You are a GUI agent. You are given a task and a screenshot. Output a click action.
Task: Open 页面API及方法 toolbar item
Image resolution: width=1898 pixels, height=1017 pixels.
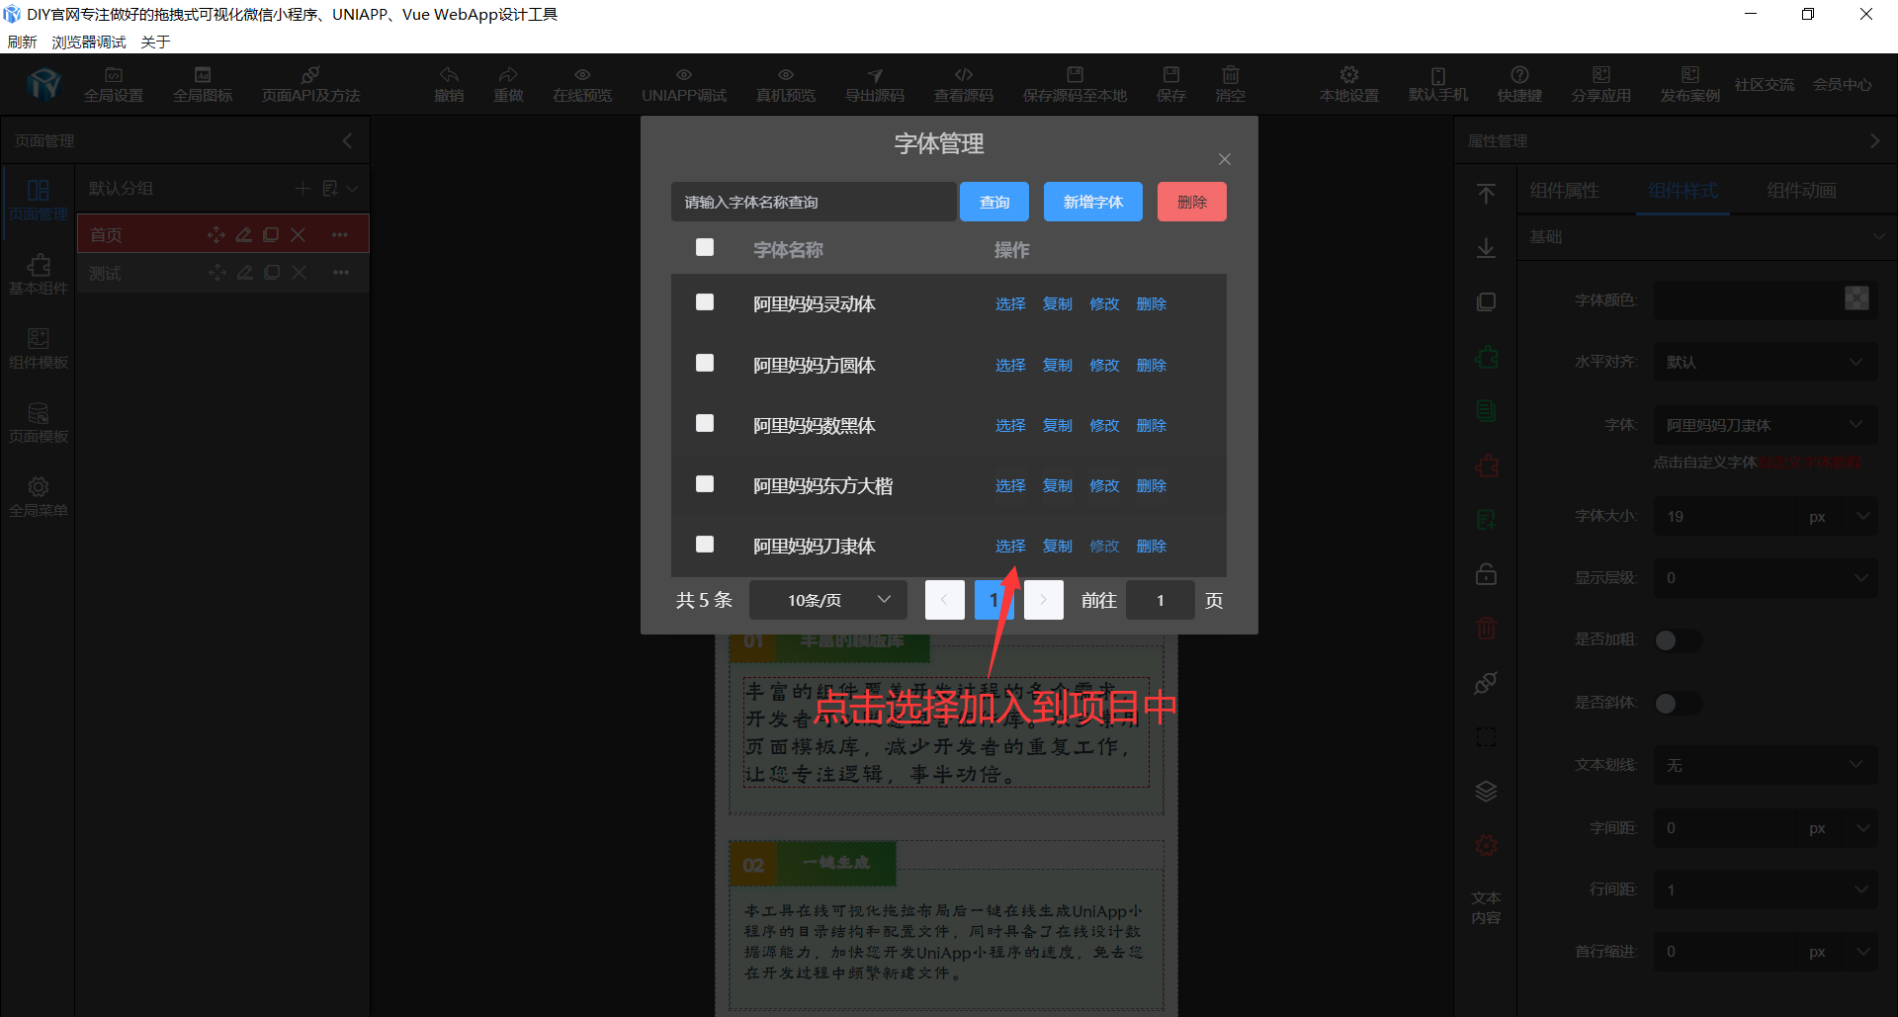click(310, 85)
